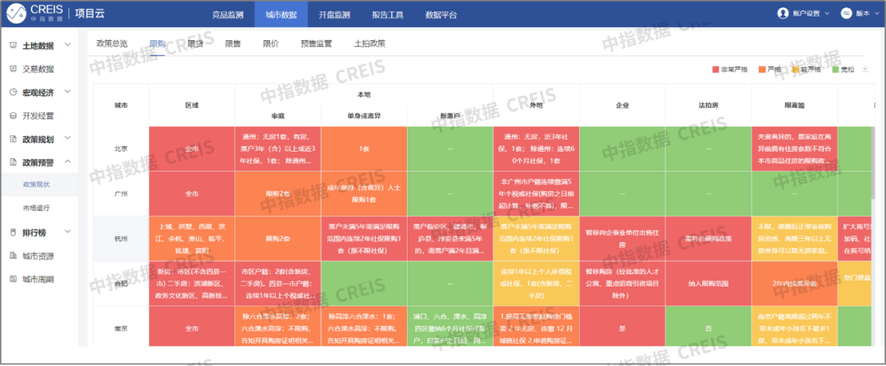
Task: Click the 城市 column header
Action: [x=121, y=106]
